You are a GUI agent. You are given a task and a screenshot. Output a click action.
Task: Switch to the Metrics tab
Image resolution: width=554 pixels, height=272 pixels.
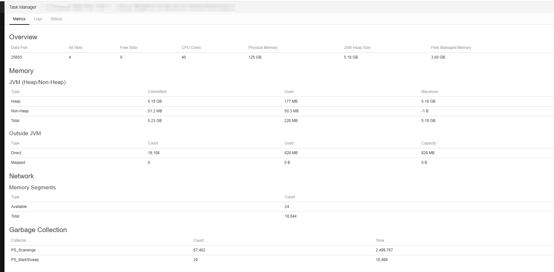19,19
